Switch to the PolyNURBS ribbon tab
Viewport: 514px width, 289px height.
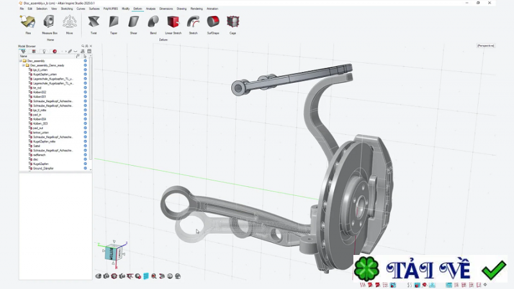pyautogui.click(x=111, y=9)
